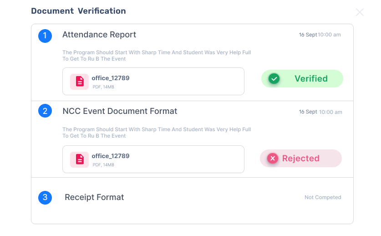Click the NCC Event file name office_12789
The image size is (381, 236).
click(111, 156)
